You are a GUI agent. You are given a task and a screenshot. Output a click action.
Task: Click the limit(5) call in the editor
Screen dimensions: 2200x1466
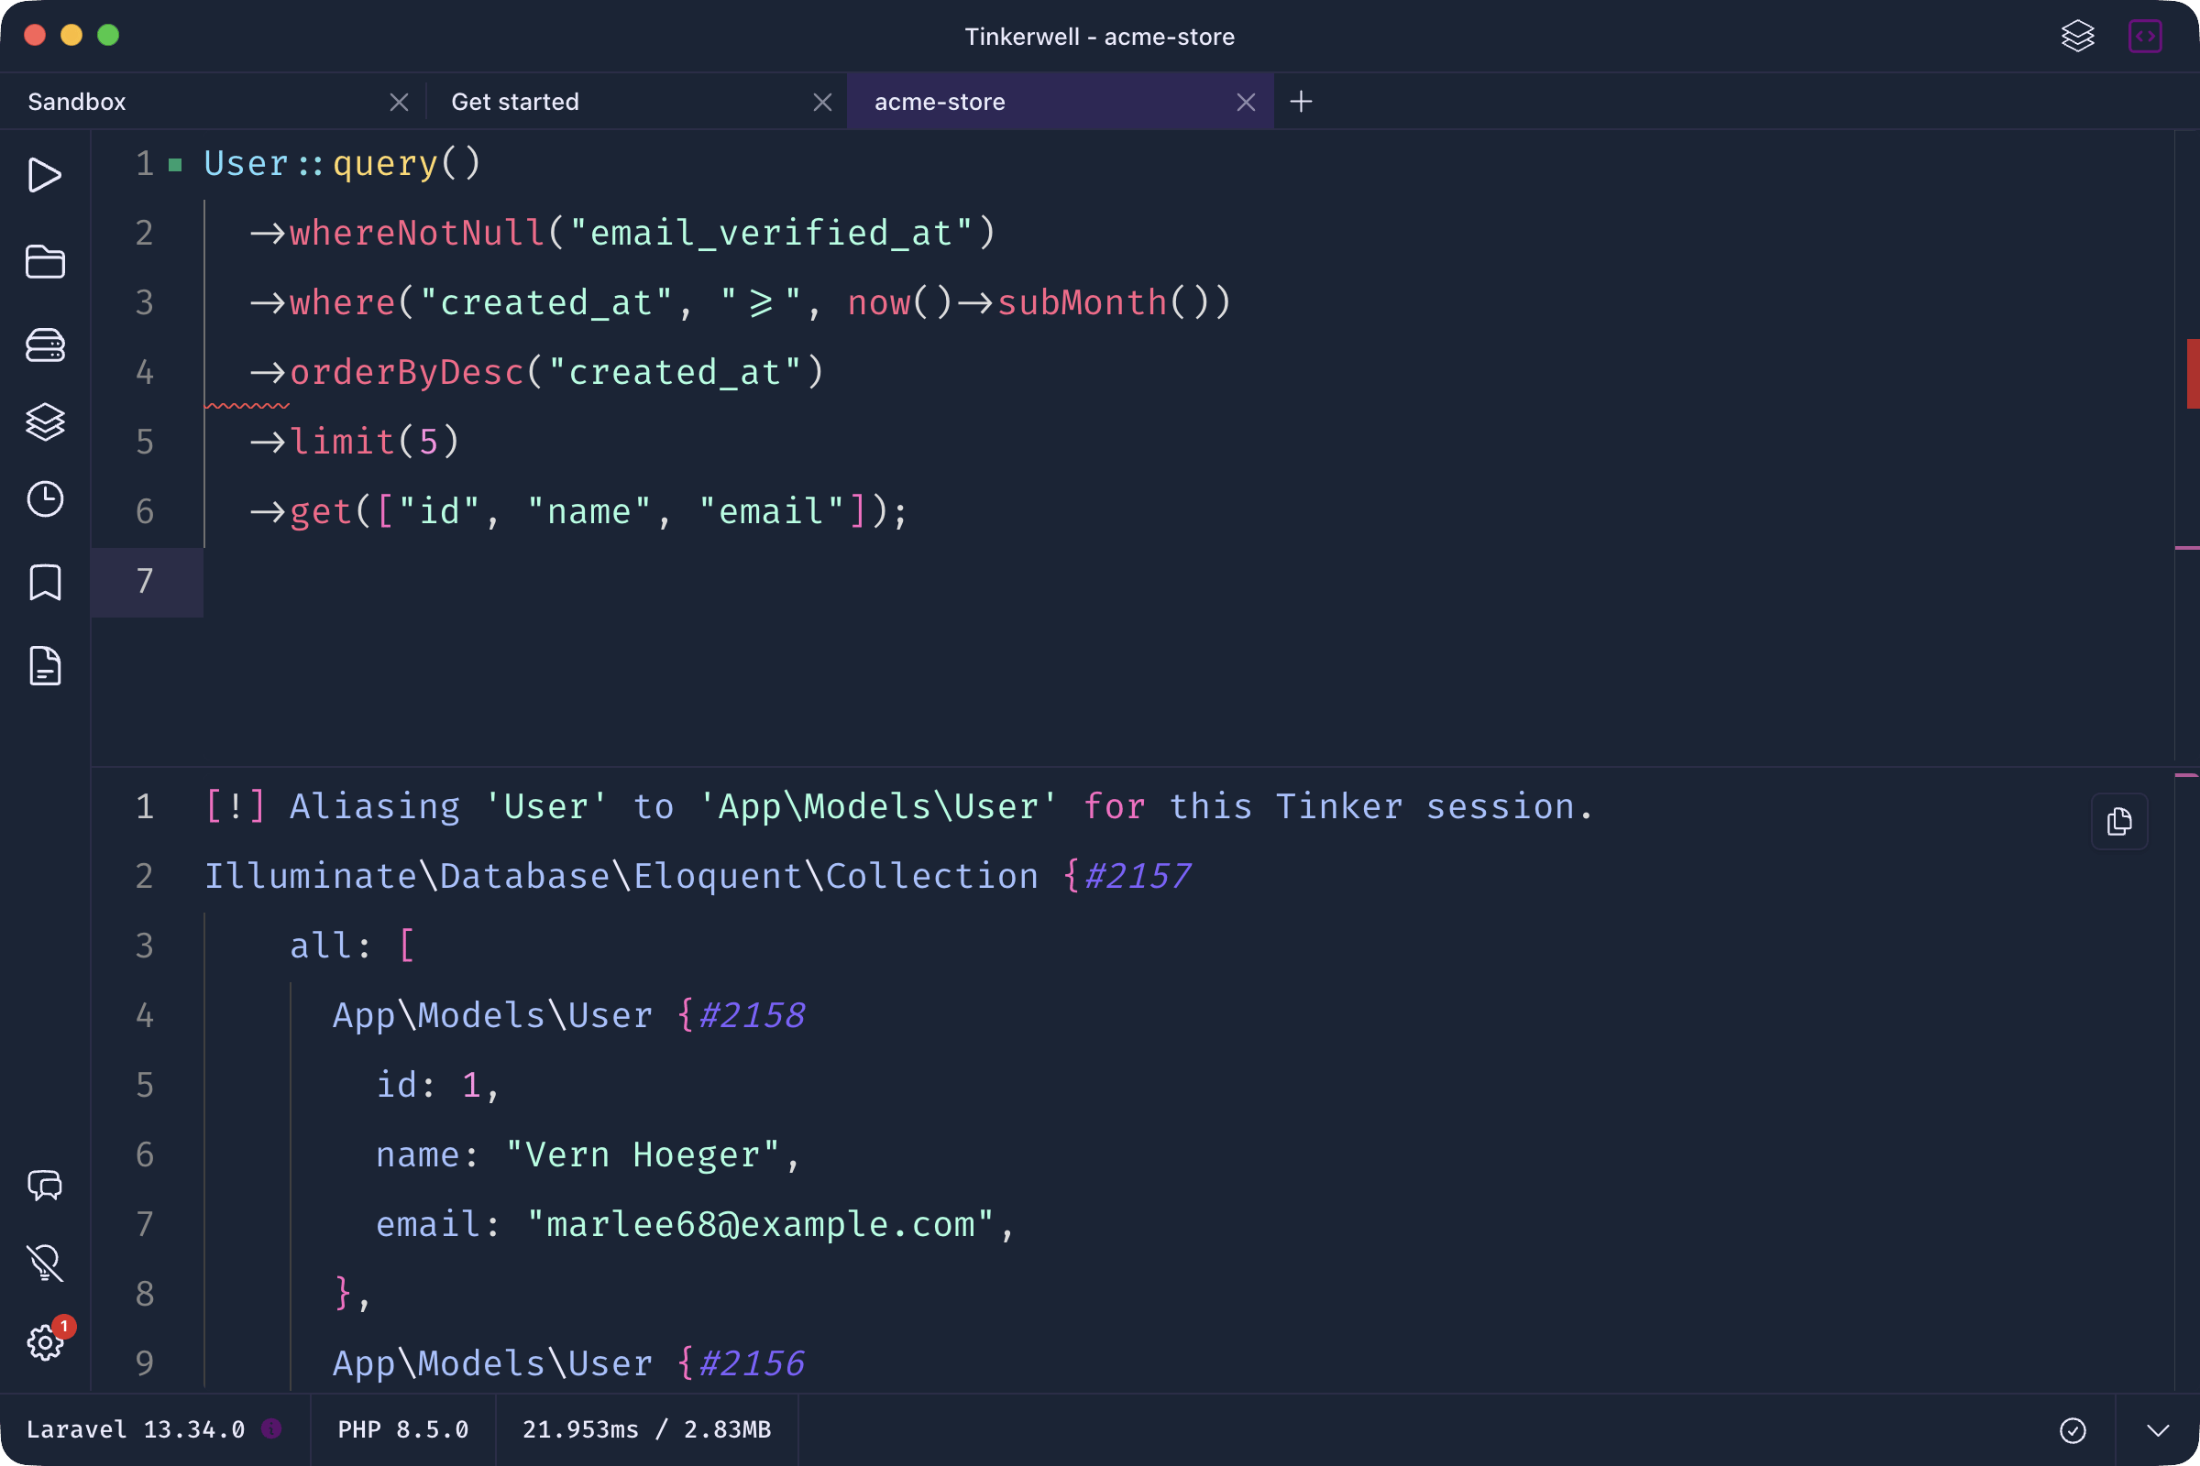pyautogui.click(x=375, y=442)
